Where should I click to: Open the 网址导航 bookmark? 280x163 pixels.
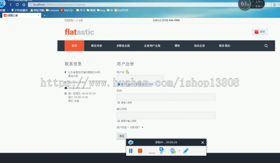(x=37, y=10)
